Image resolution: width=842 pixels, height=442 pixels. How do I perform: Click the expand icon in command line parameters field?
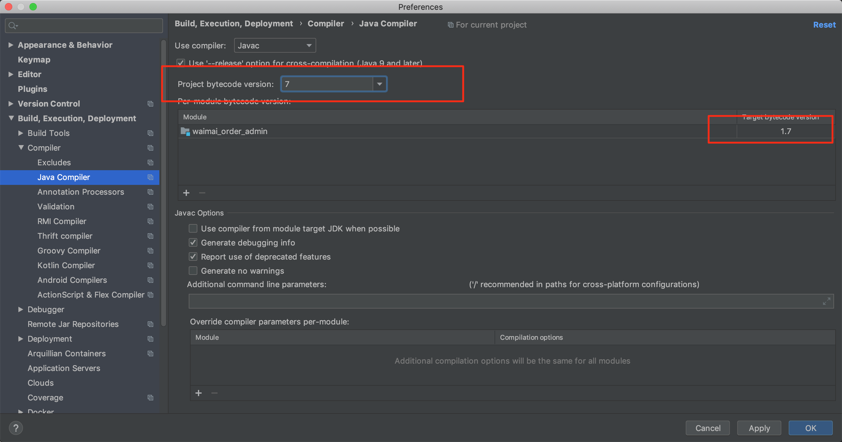826,301
